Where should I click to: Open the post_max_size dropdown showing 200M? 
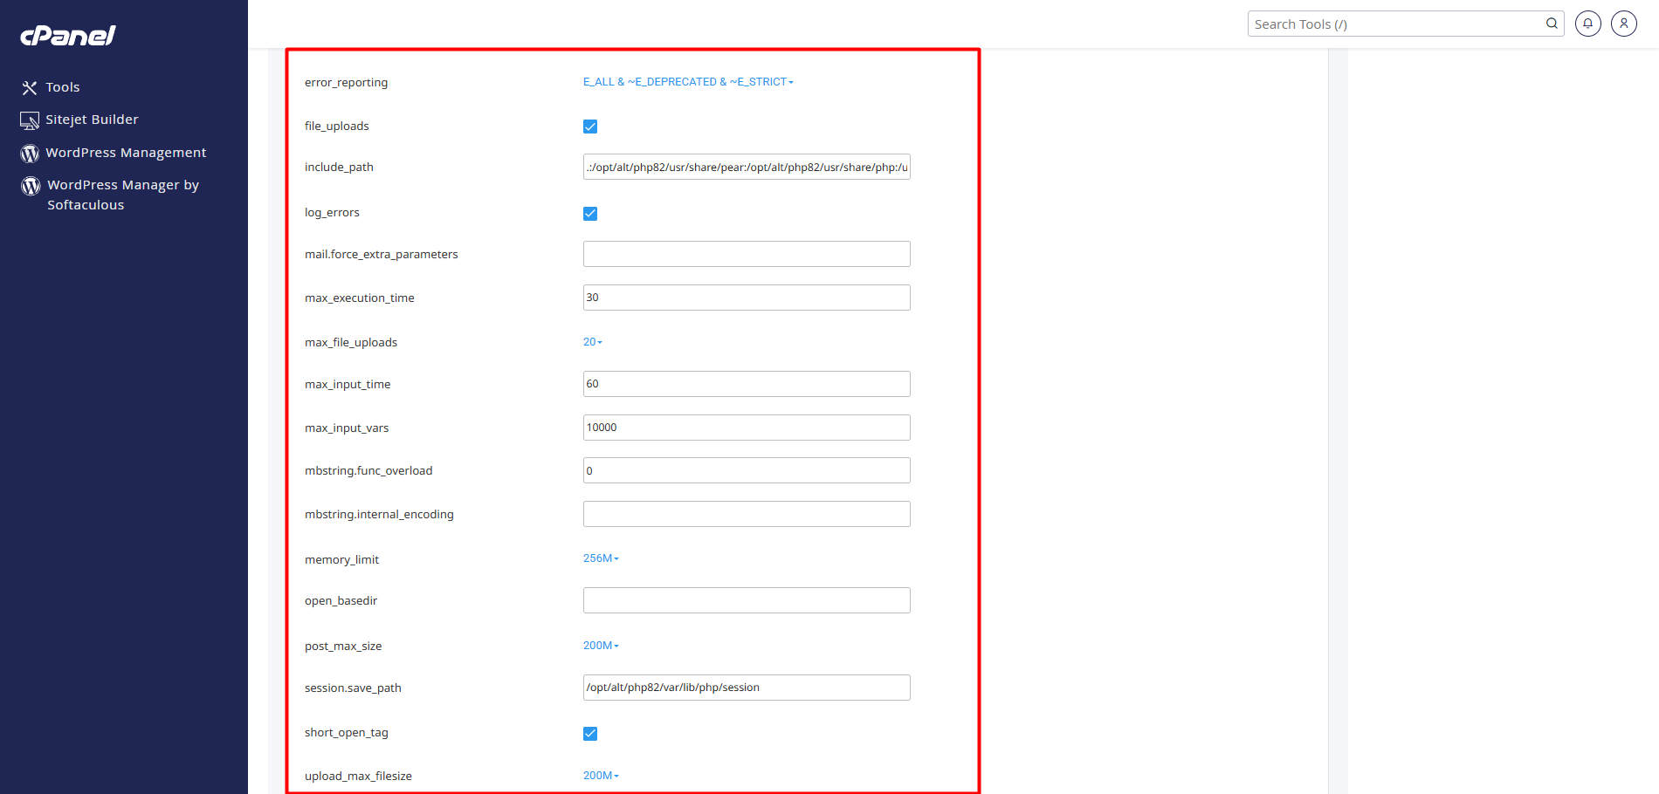point(601,646)
